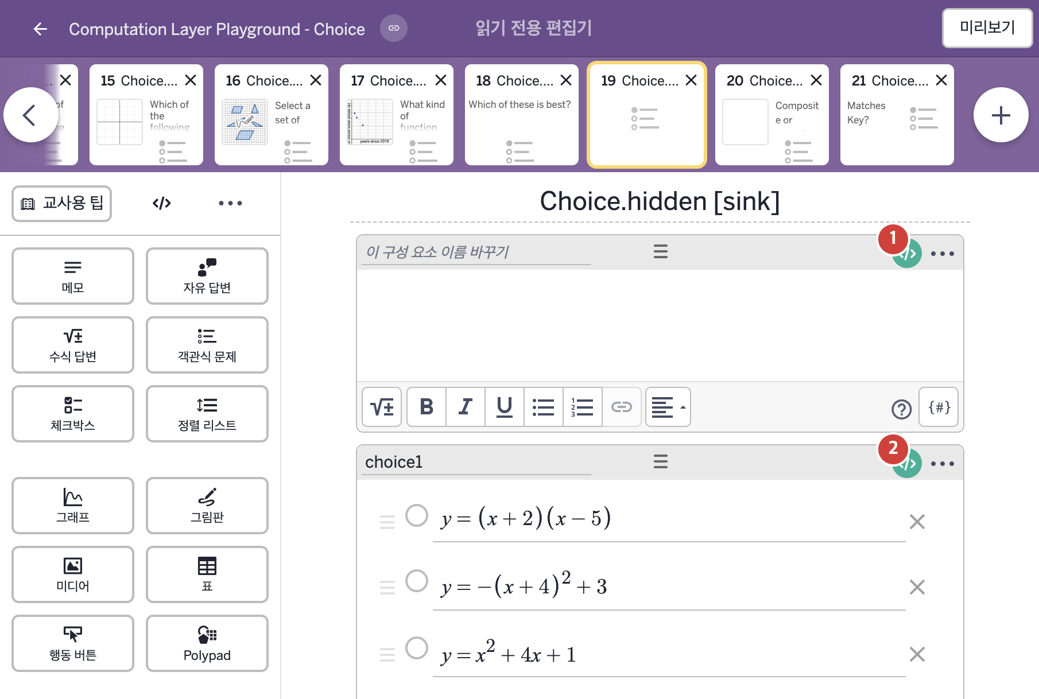Screen dimensions: 1039x699
Task: Open the code editor icon in left panel
Action: tap(162, 203)
